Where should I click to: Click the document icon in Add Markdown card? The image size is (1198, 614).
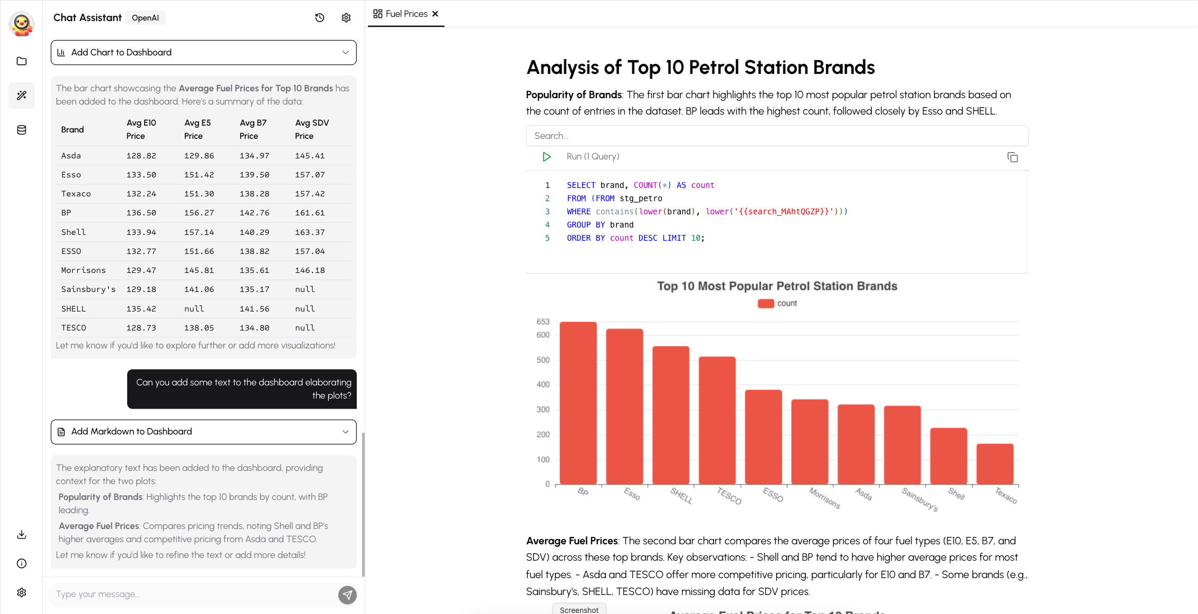pos(61,432)
